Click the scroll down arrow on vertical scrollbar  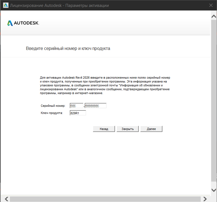[x=214, y=190]
